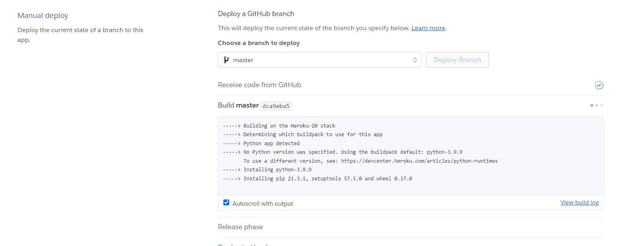Uncheck Autoscroll with output checkbox
Viewport: 622px width, 246px height.
pos(226,203)
